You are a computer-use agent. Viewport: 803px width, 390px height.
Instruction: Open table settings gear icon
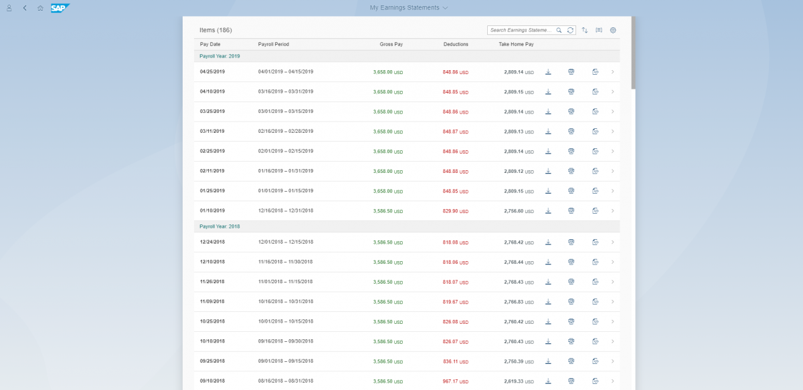click(x=613, y=30)
